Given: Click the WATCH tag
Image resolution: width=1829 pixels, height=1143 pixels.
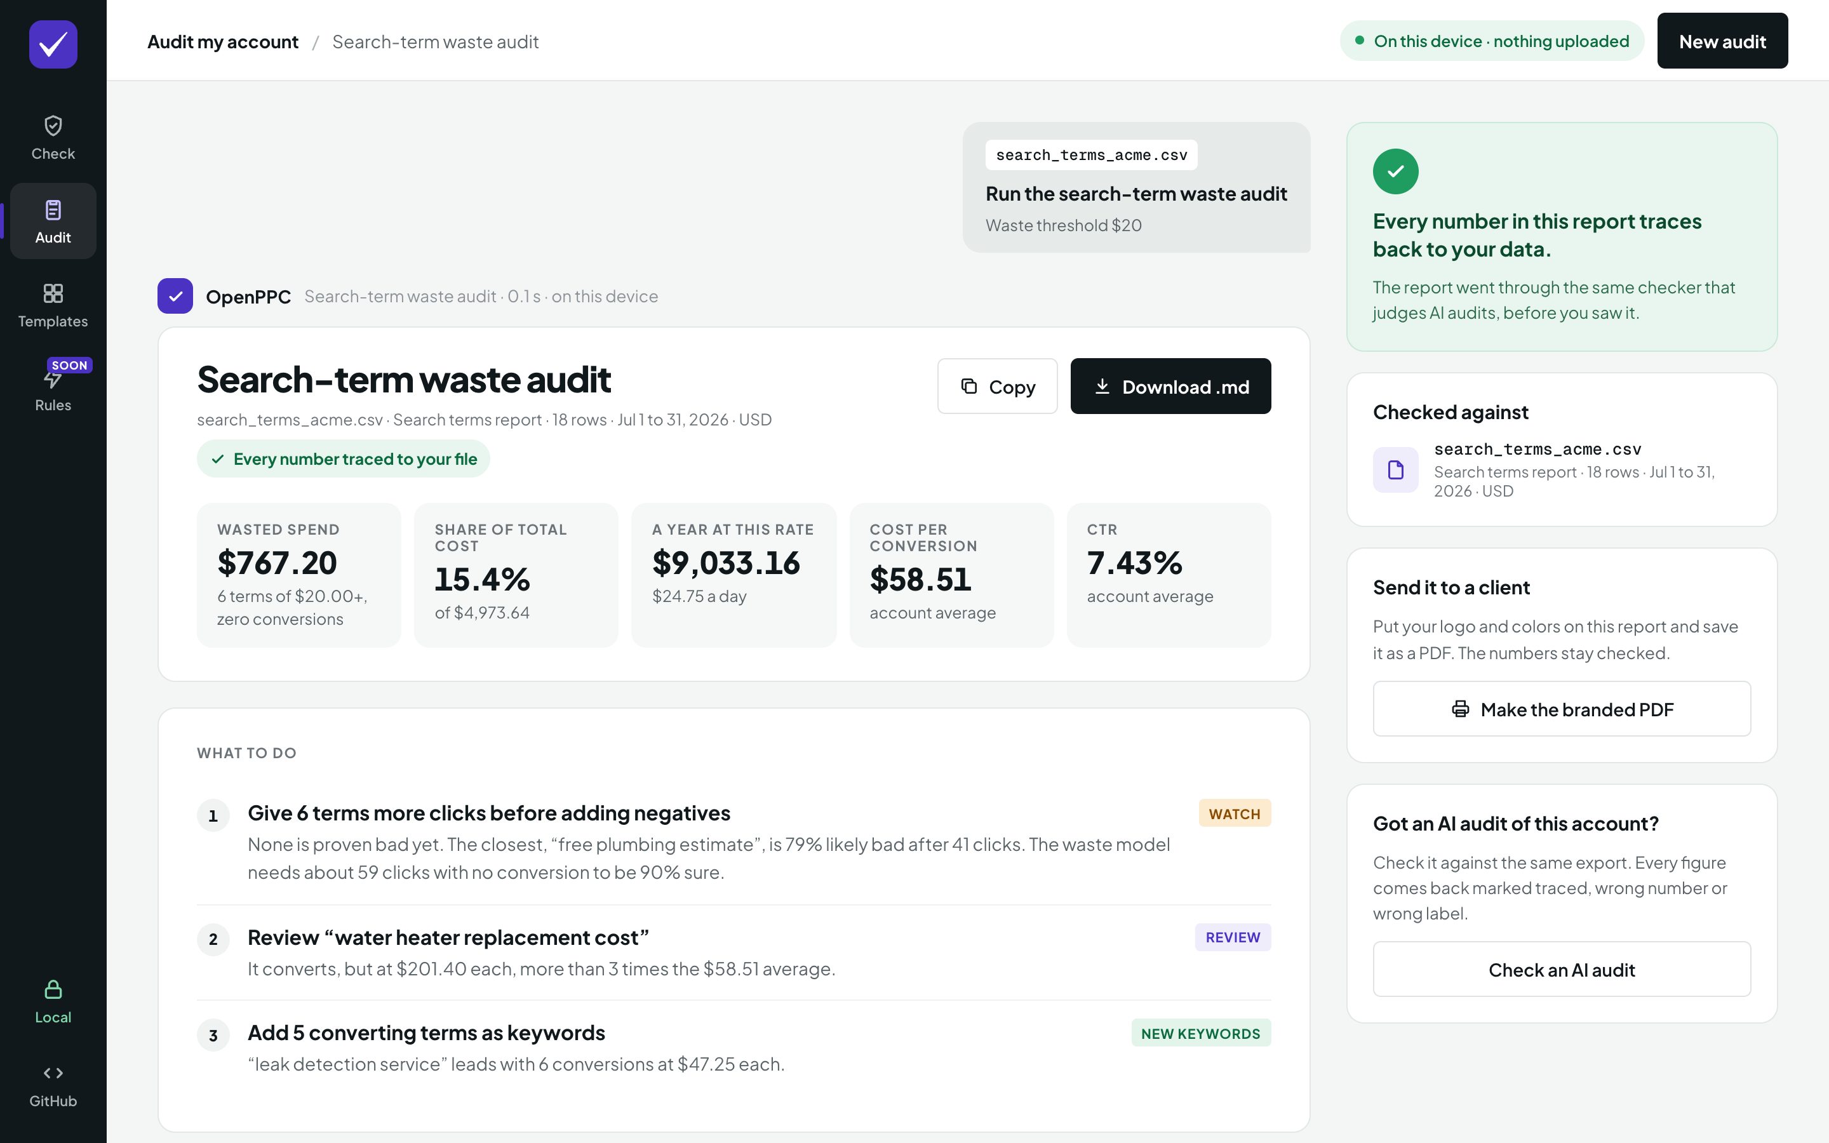Looking at the screenshot, I should click(x=1234, y=813).
